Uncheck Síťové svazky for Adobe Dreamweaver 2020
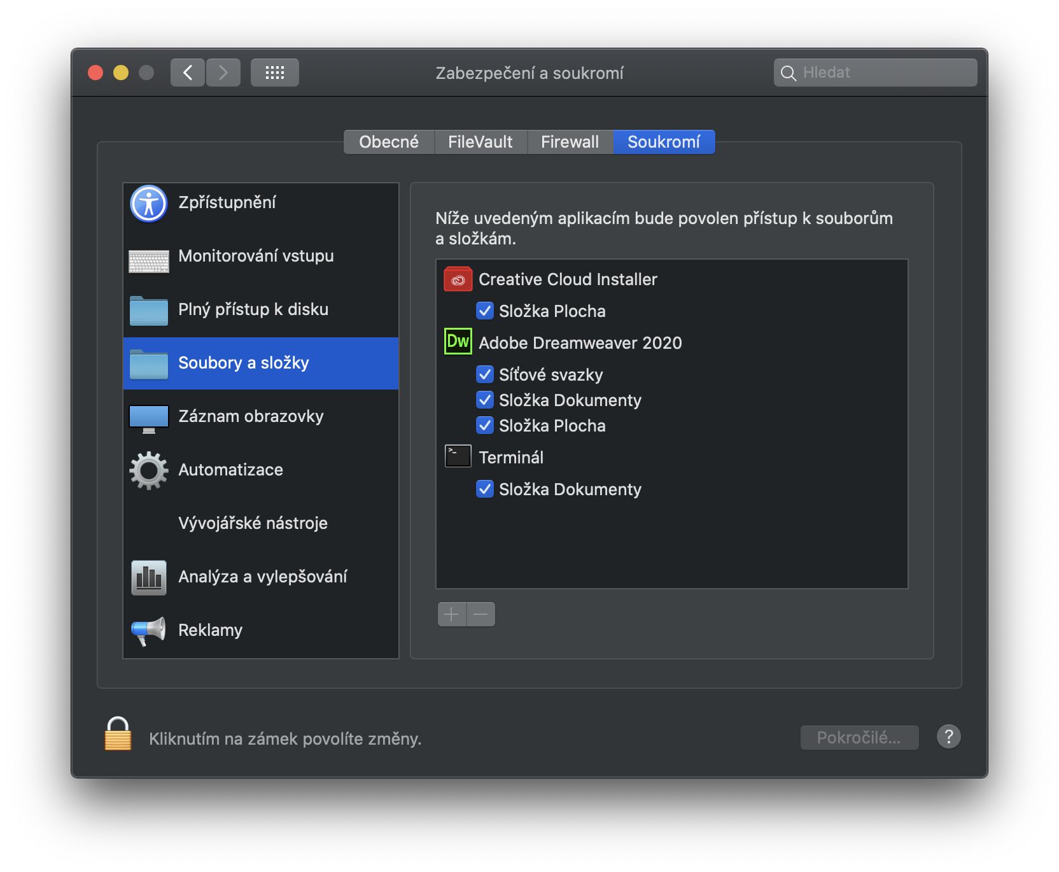This screenshot has width=1059, height=872. click(485, 374)
